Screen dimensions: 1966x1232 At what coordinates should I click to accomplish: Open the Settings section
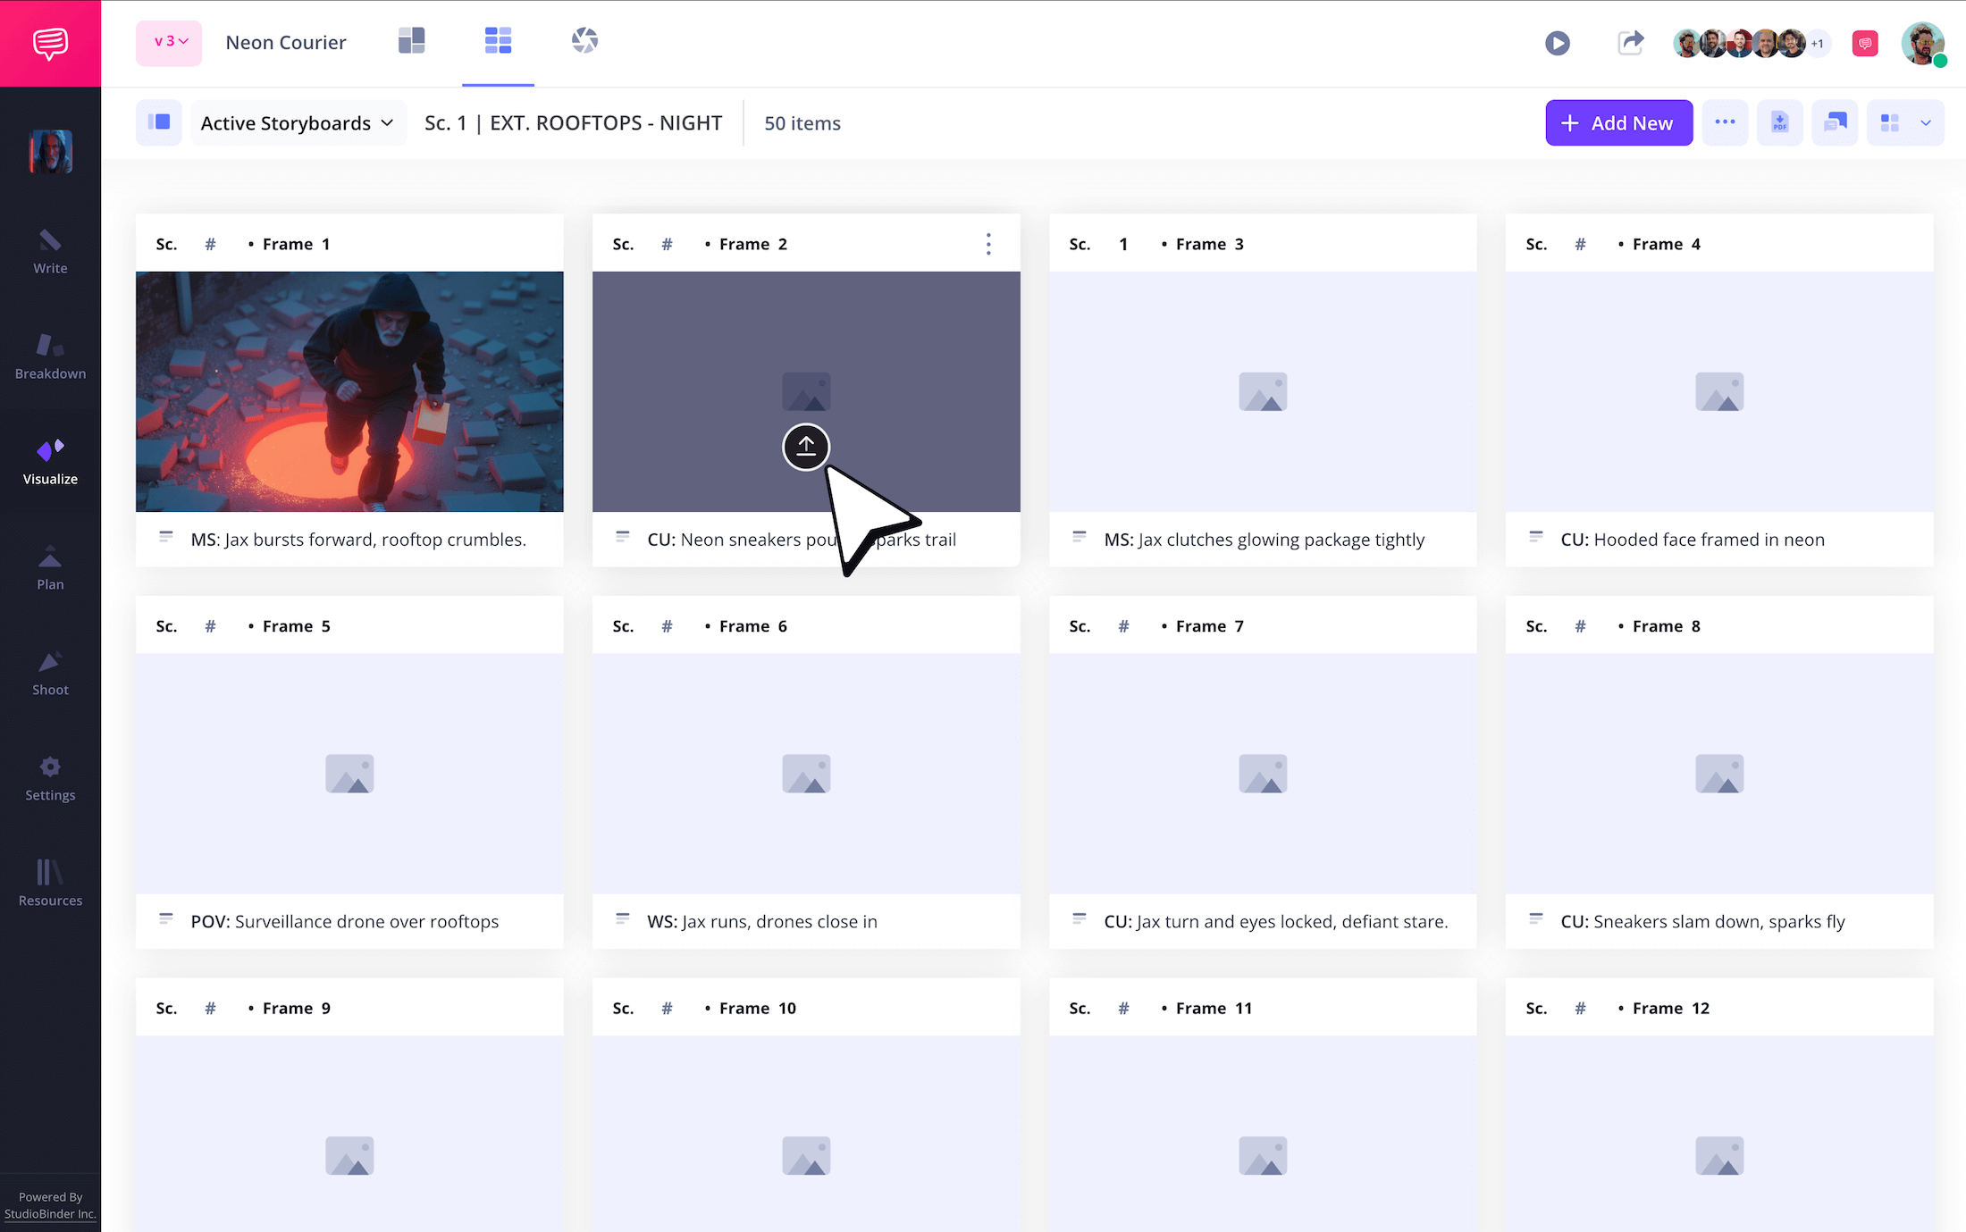50,778
